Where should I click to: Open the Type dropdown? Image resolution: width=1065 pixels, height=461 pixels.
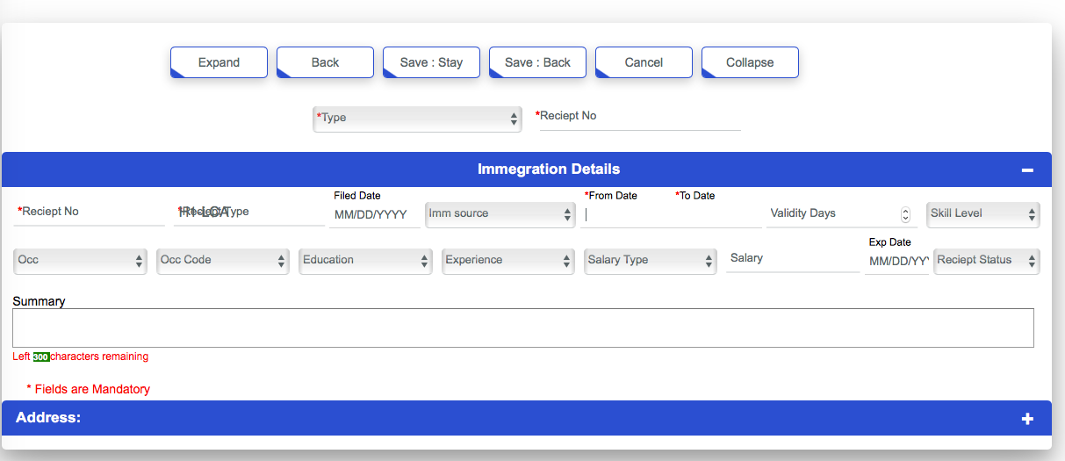(x=417, y=119)
